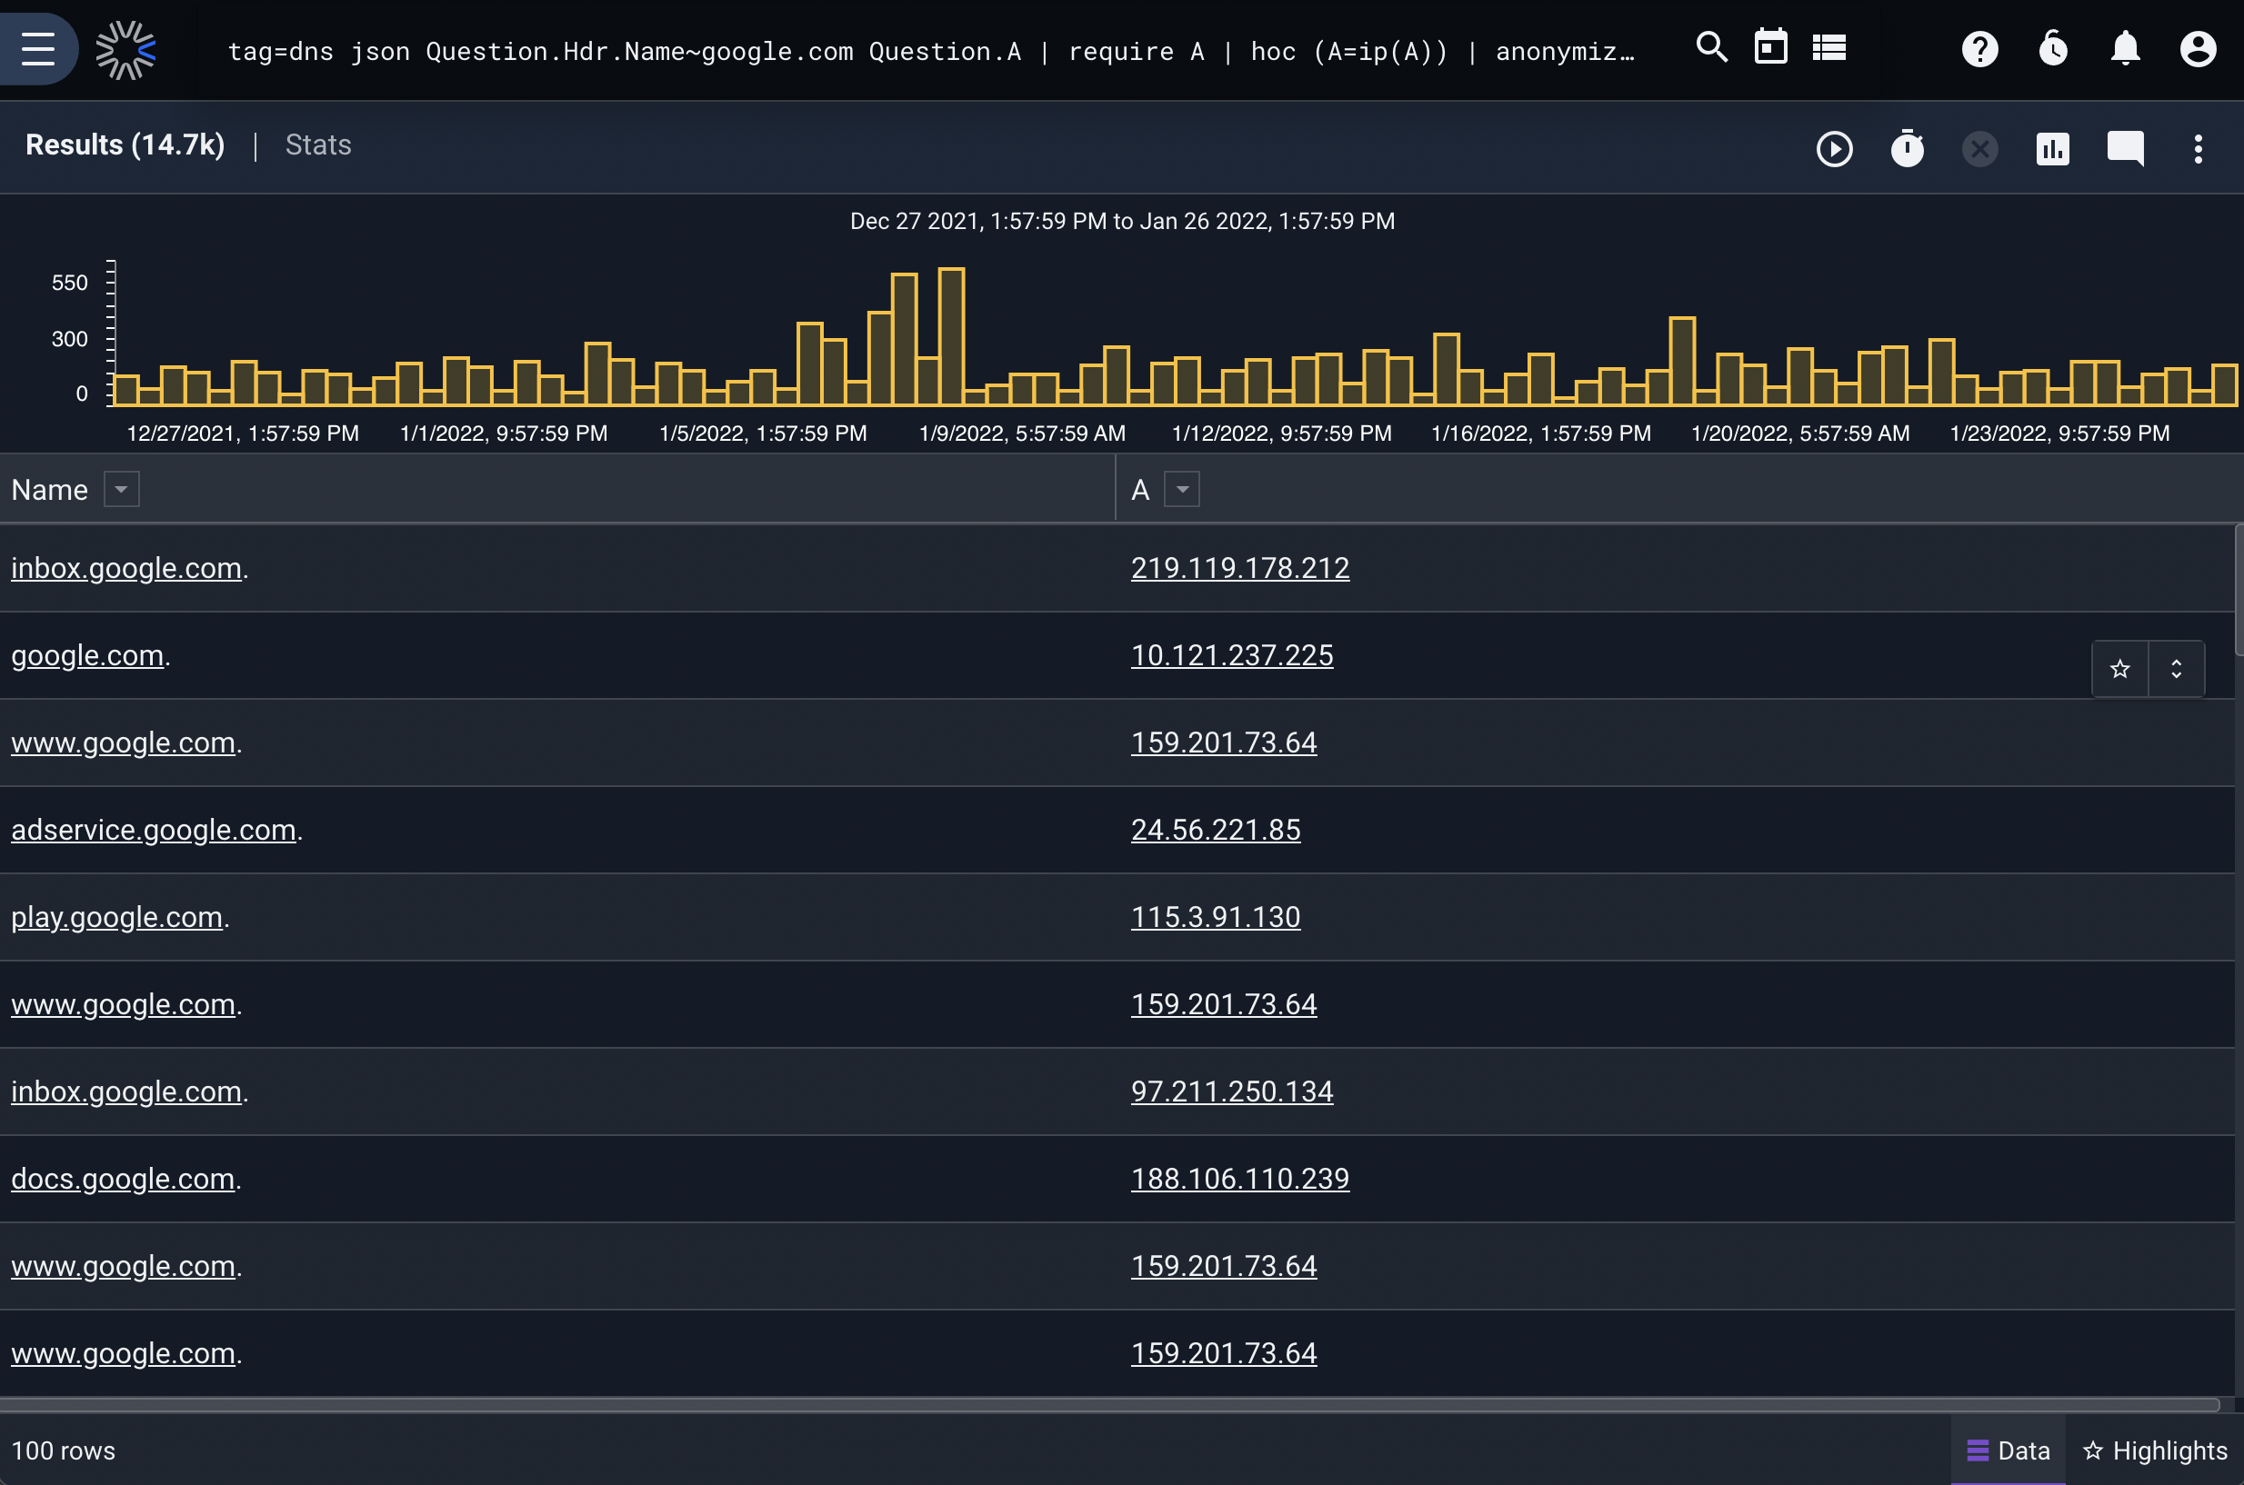This screenshot has height=1485, width=2244.
Task: Click the stopwatch timer icon
Action: 1907,149
